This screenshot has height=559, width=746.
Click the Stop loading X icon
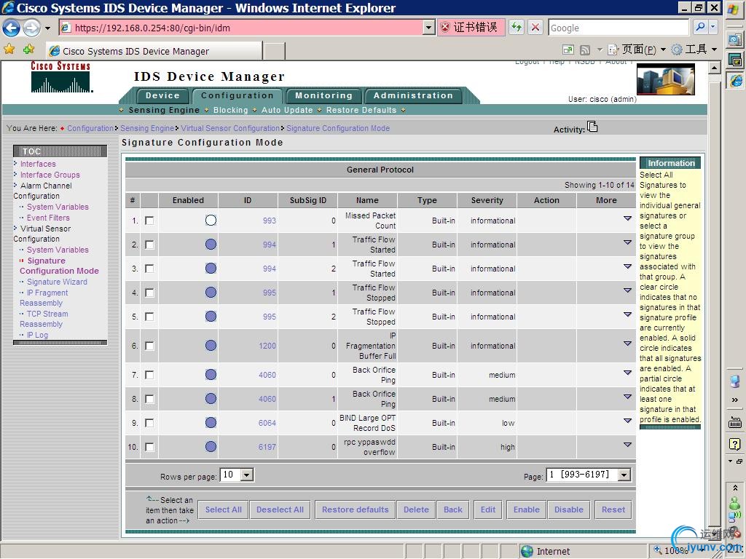click(535, 27)
